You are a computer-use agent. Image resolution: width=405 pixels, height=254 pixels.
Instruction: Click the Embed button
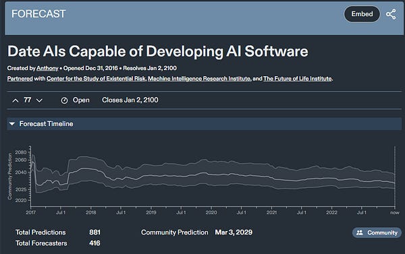point(362,14)
